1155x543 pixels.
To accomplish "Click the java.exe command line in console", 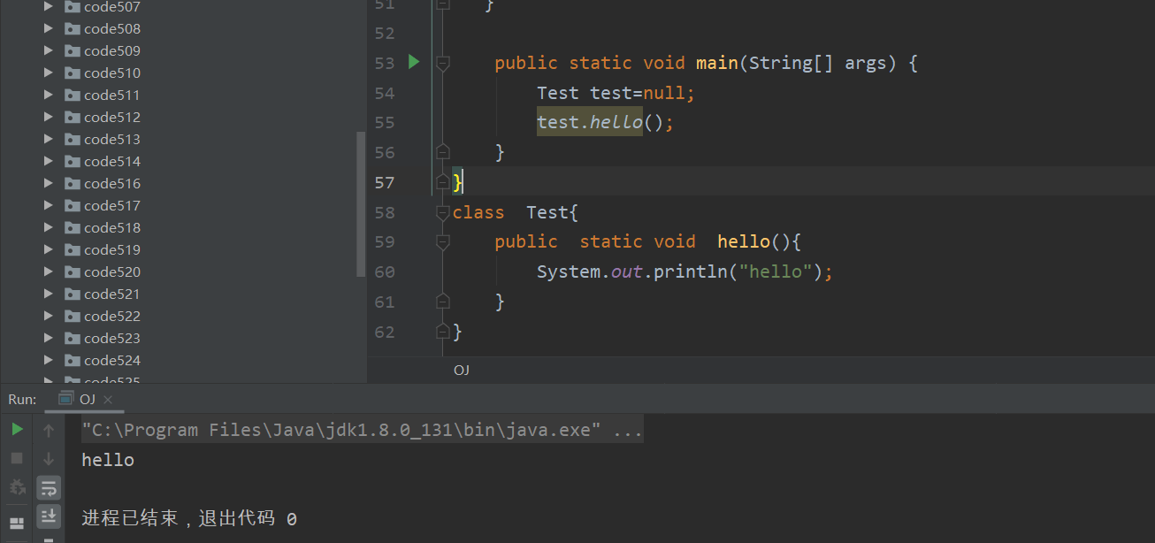I will coord(362,431).
